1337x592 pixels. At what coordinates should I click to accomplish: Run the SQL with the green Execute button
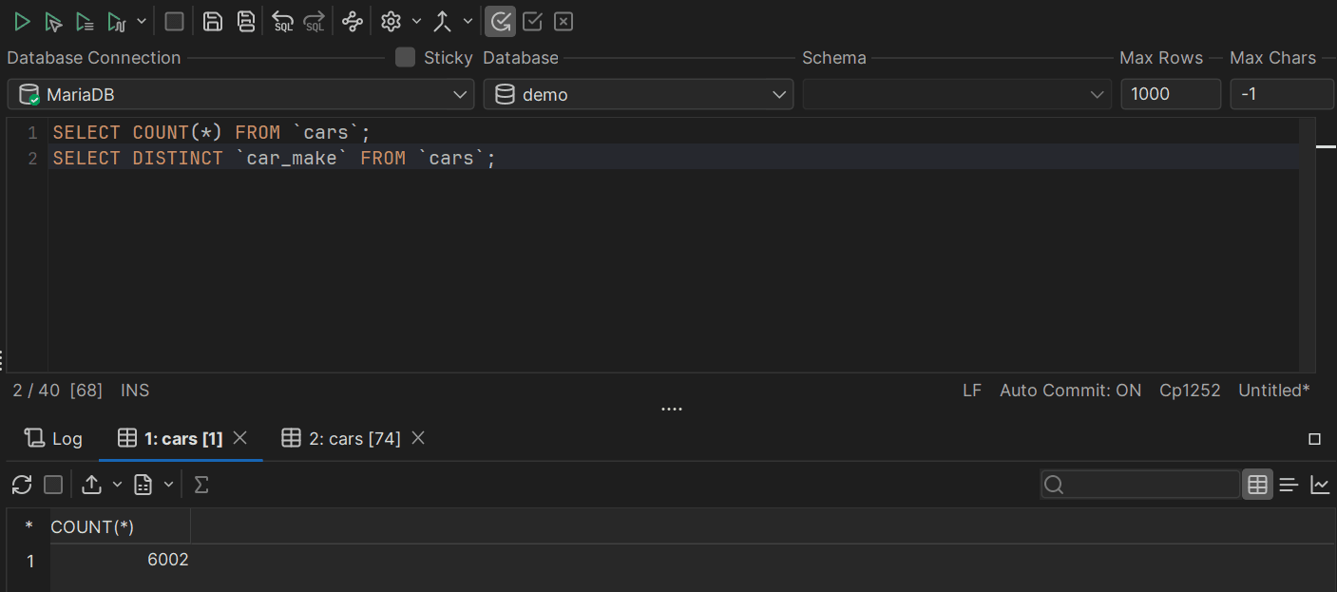(x=22, y=21)
